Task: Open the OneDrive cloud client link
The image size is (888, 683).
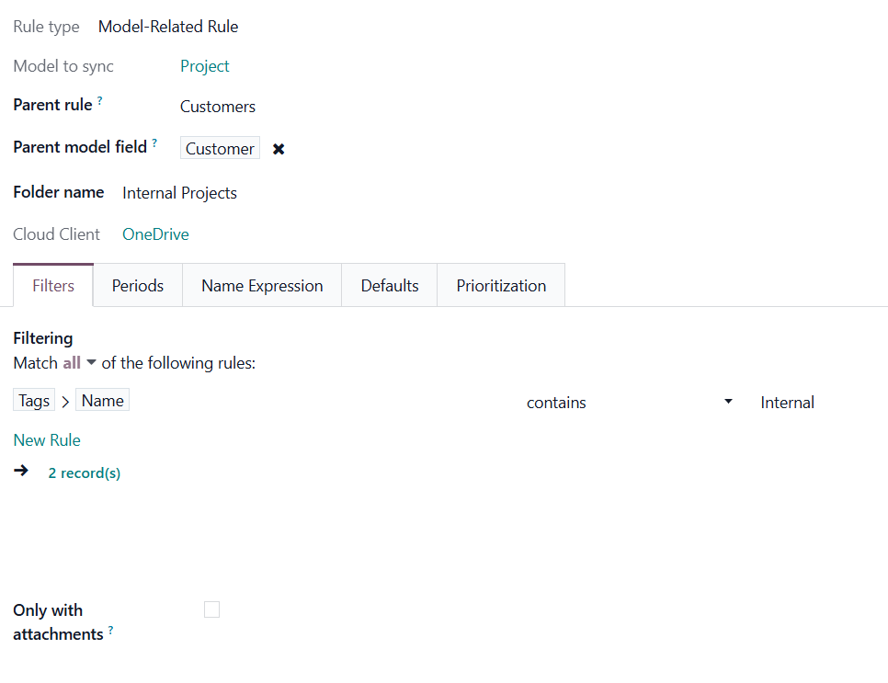Action: coord(155,234)
